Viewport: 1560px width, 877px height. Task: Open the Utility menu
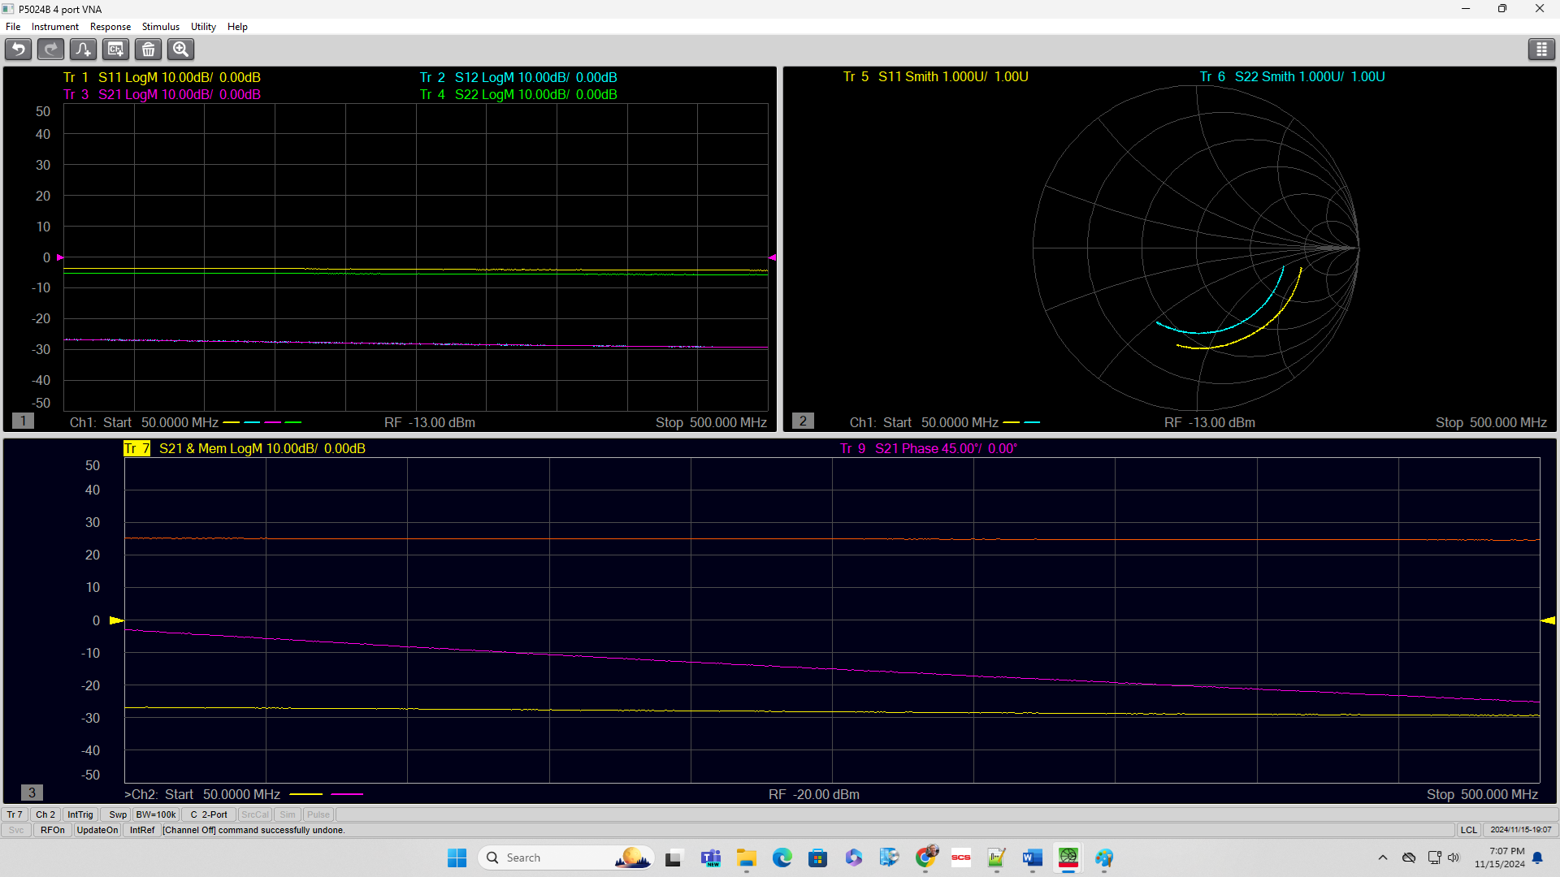(203, 27)
